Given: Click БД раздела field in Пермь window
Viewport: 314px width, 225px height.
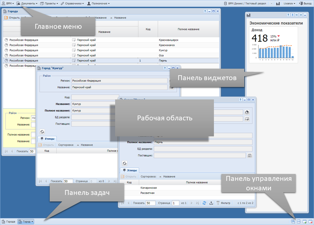Looking at the screenshot, I should (x=203, y=149).
